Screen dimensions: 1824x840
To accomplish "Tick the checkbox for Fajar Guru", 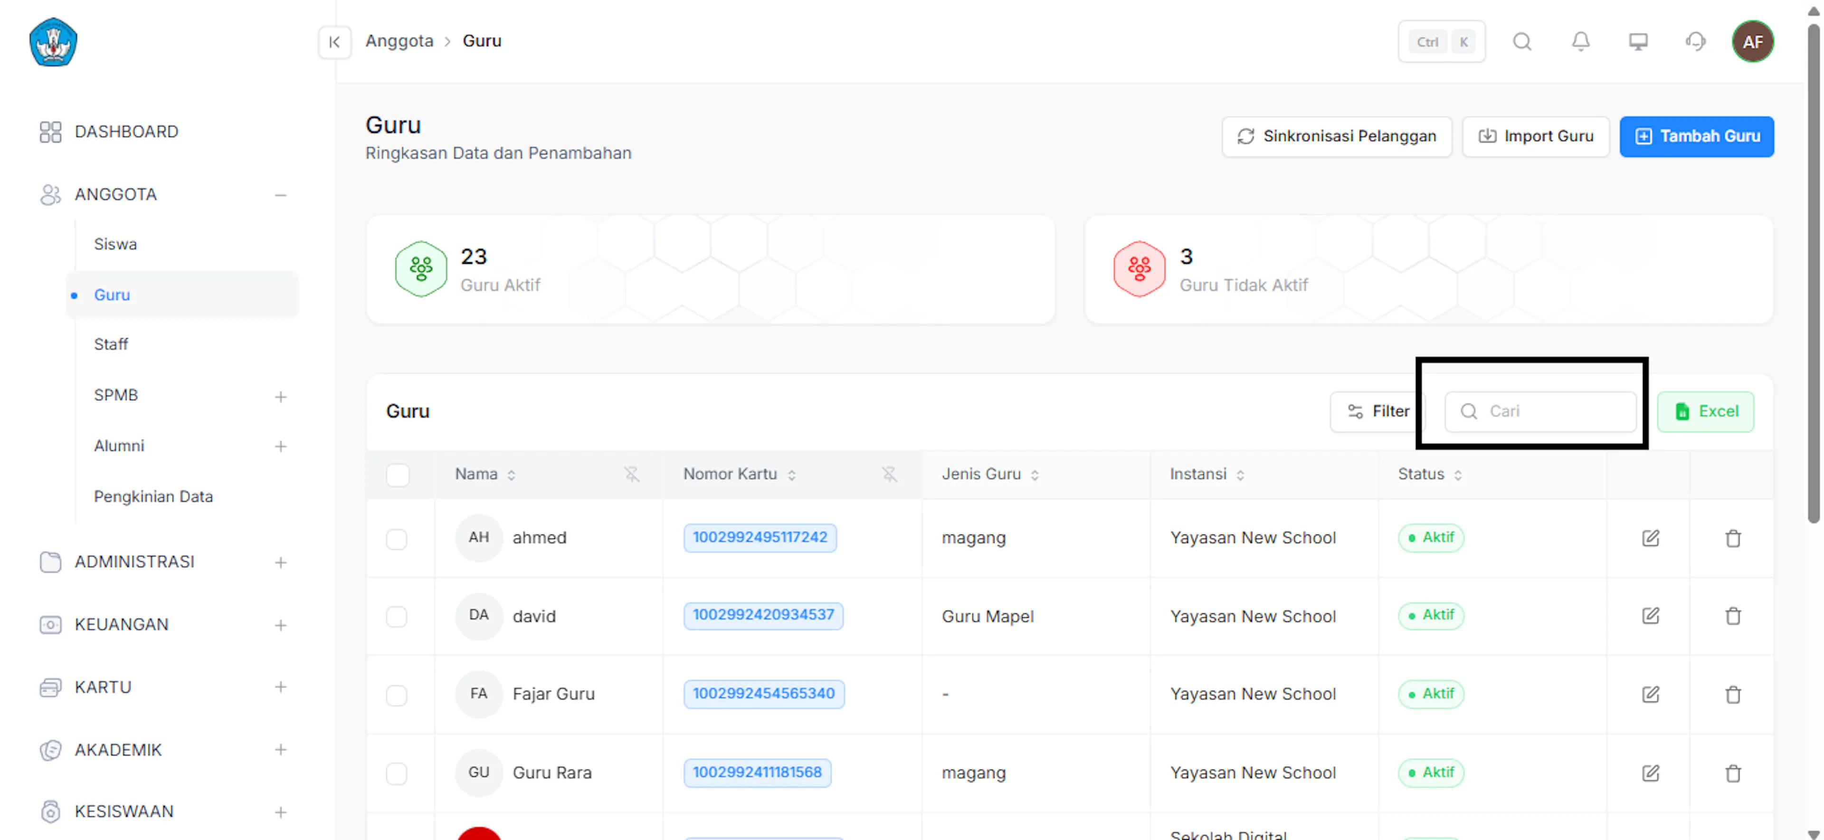I will (397, 695).
